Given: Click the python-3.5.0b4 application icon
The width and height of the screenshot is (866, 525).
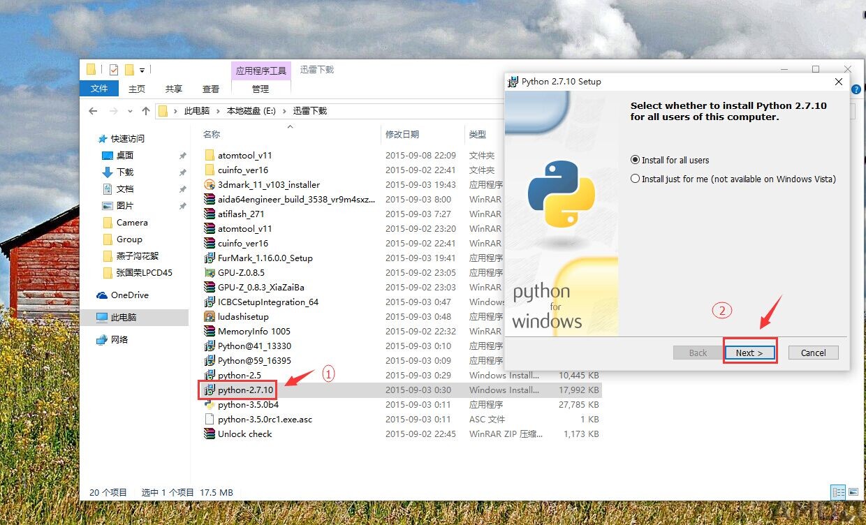Looking at the screenshot, I should click(x=210, y=404).
